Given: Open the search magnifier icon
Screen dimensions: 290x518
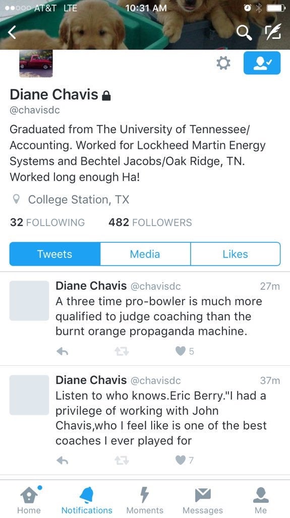Looking at the screenshot, I should click(245, 33).
